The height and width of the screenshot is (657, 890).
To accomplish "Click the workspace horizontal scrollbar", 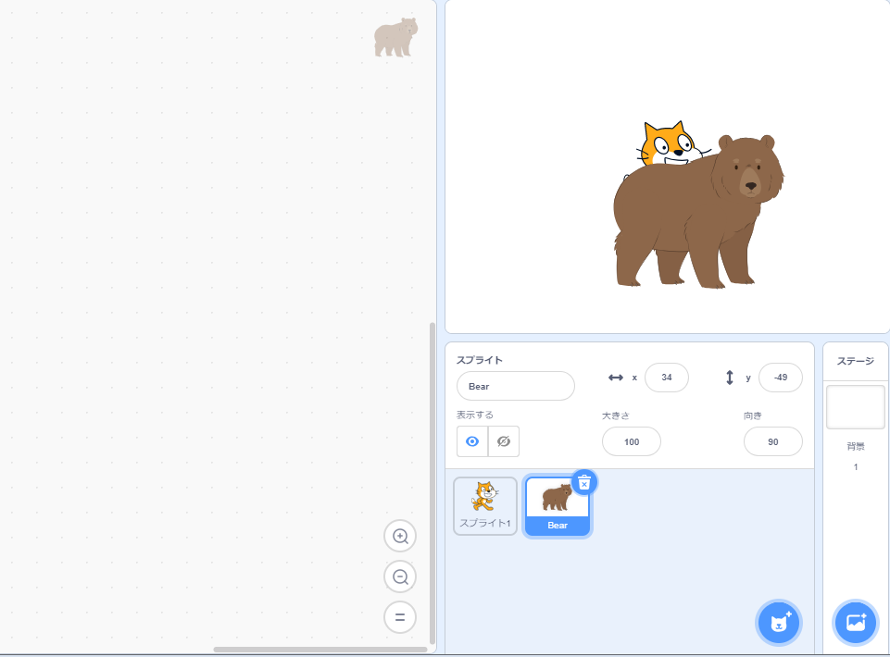I will 320,650.
